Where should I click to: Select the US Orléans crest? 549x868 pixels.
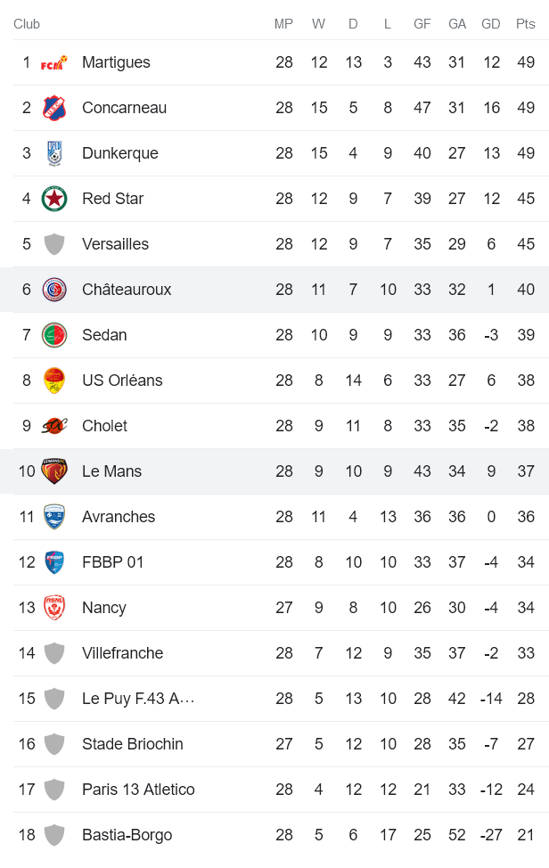pos(54,381)
